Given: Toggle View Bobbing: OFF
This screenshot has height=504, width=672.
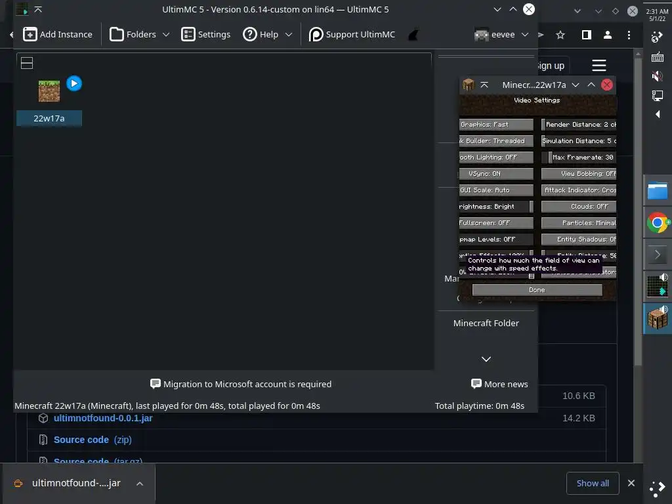Looking at the screenshot, I should [x=579, y=173].
